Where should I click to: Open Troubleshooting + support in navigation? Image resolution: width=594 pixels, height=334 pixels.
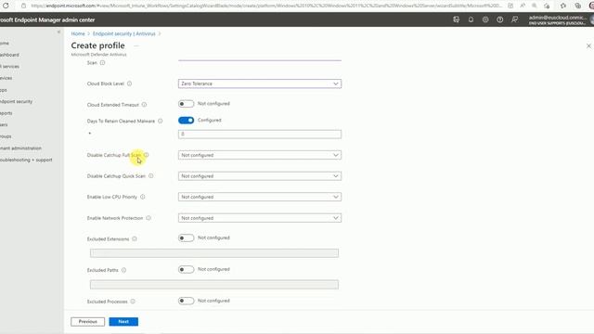click(x=26, y=160)
